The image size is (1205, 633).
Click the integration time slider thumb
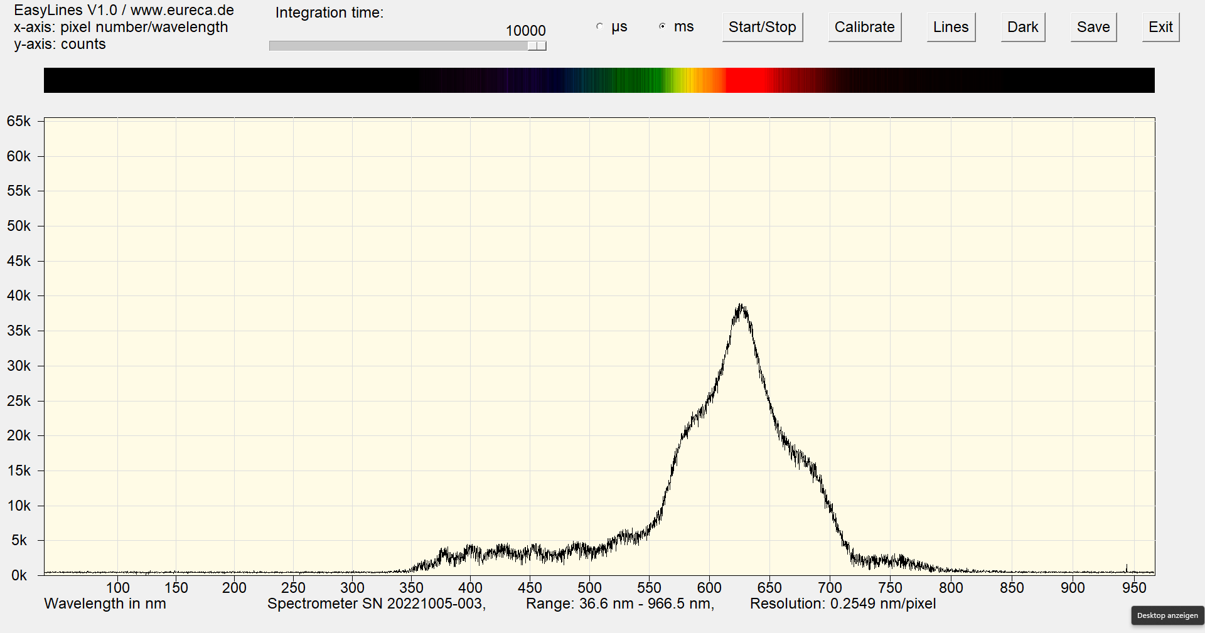[x=537, y=46]
